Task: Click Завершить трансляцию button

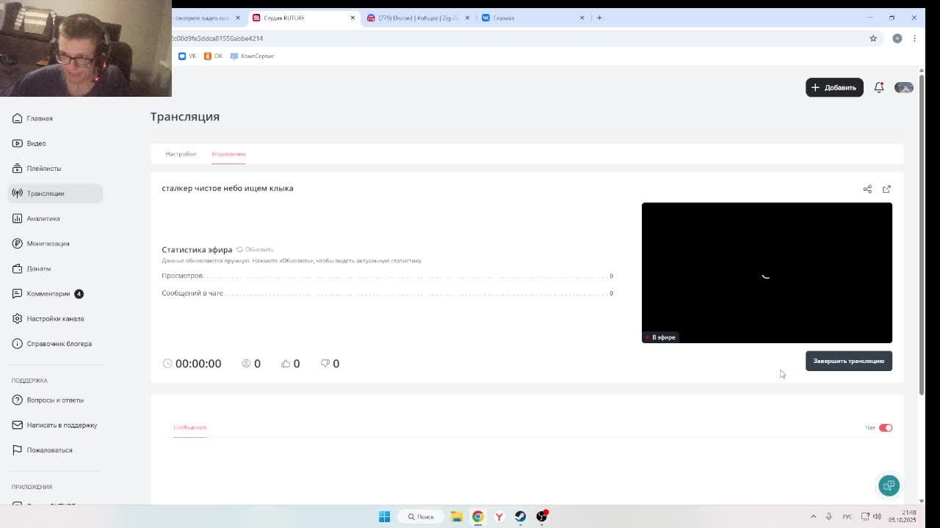Action: coord(849,361)
